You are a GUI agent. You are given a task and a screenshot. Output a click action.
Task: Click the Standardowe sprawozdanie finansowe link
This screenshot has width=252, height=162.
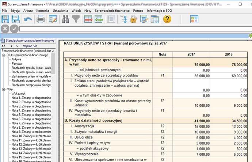tap(30, 40)
